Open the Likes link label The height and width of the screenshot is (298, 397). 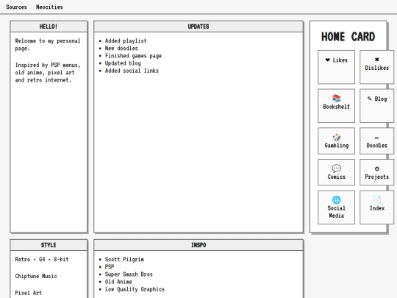(340, 60)
